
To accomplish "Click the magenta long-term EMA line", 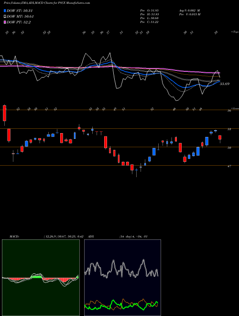I will click(141, 68).
